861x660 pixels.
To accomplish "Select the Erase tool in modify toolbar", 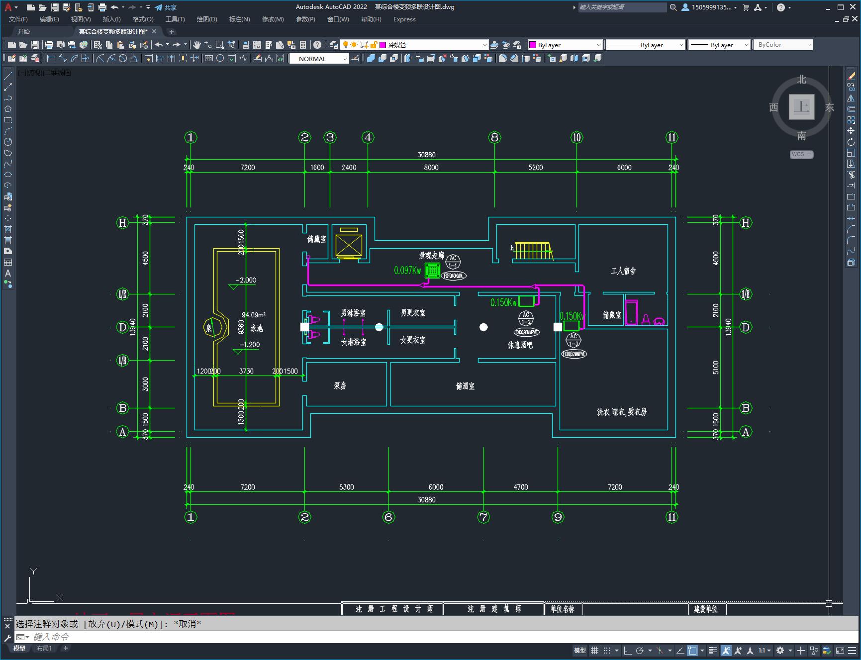I will (851, 76).
